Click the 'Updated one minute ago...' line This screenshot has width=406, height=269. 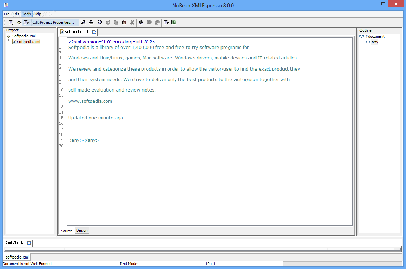tap(98, 118)
